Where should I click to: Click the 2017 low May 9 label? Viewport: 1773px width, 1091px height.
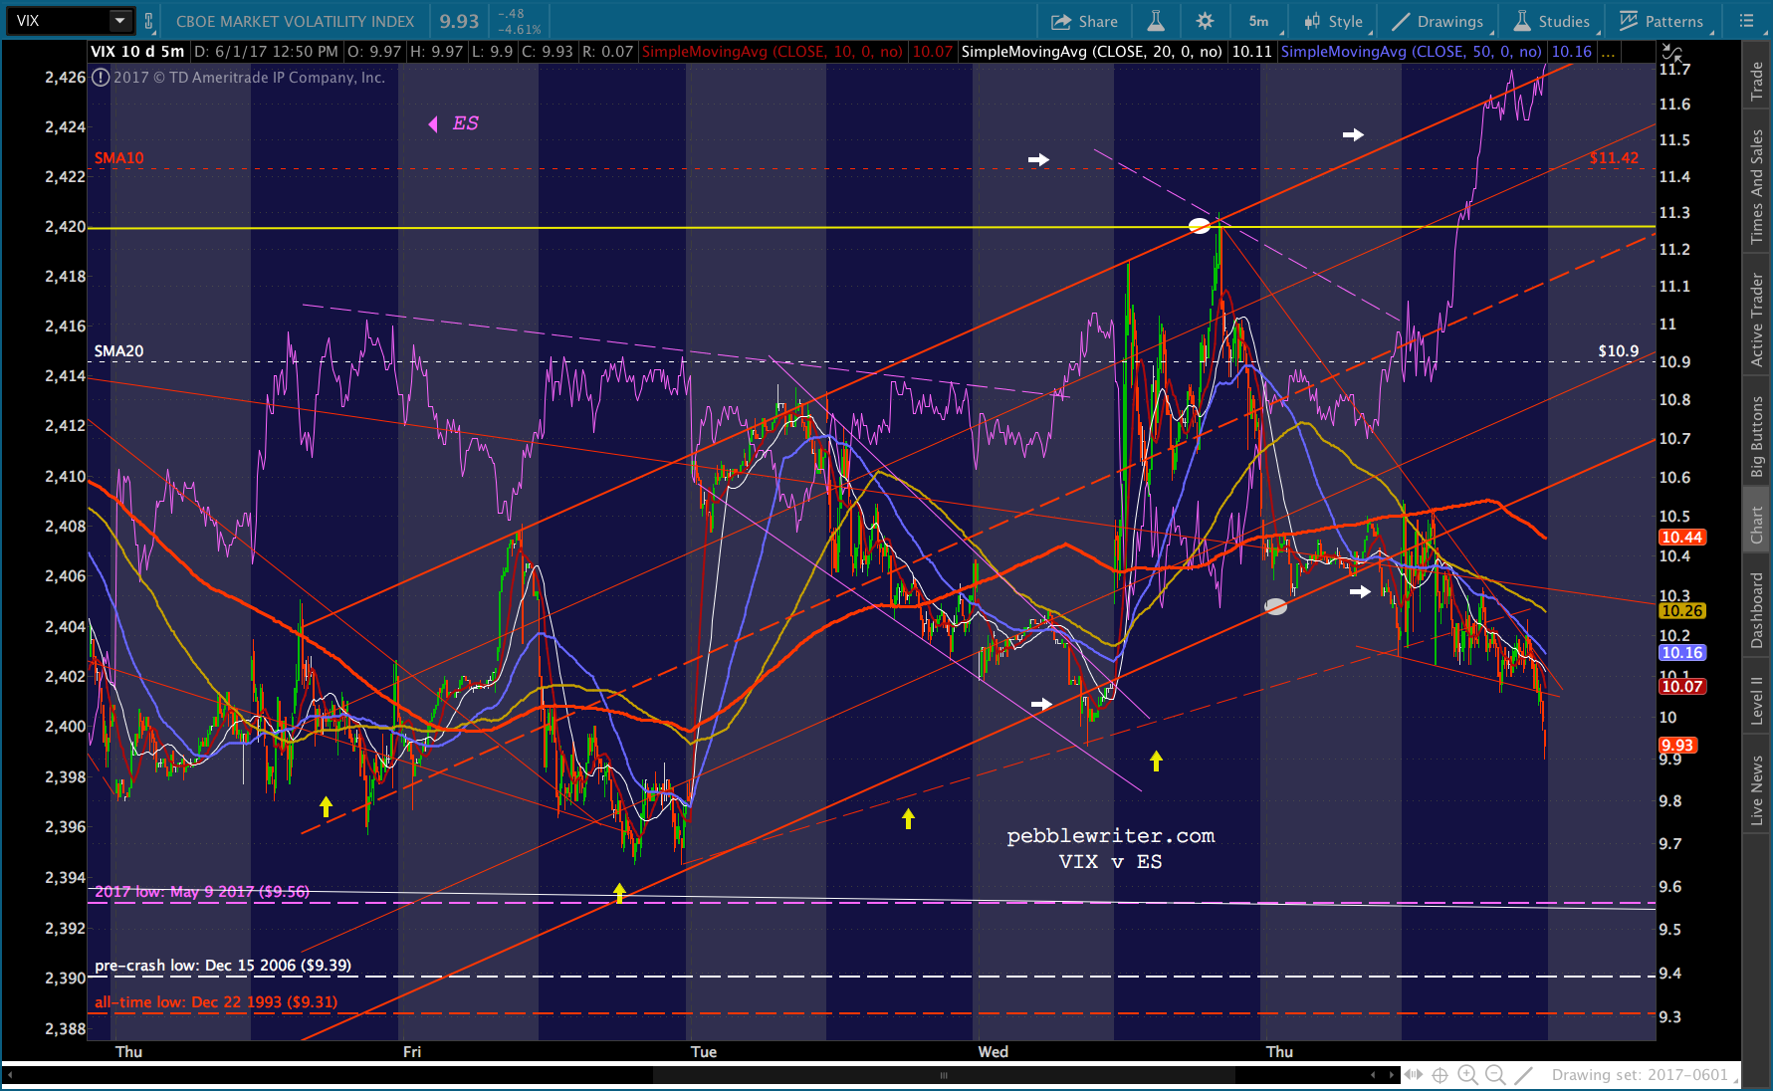pos(202,892)
